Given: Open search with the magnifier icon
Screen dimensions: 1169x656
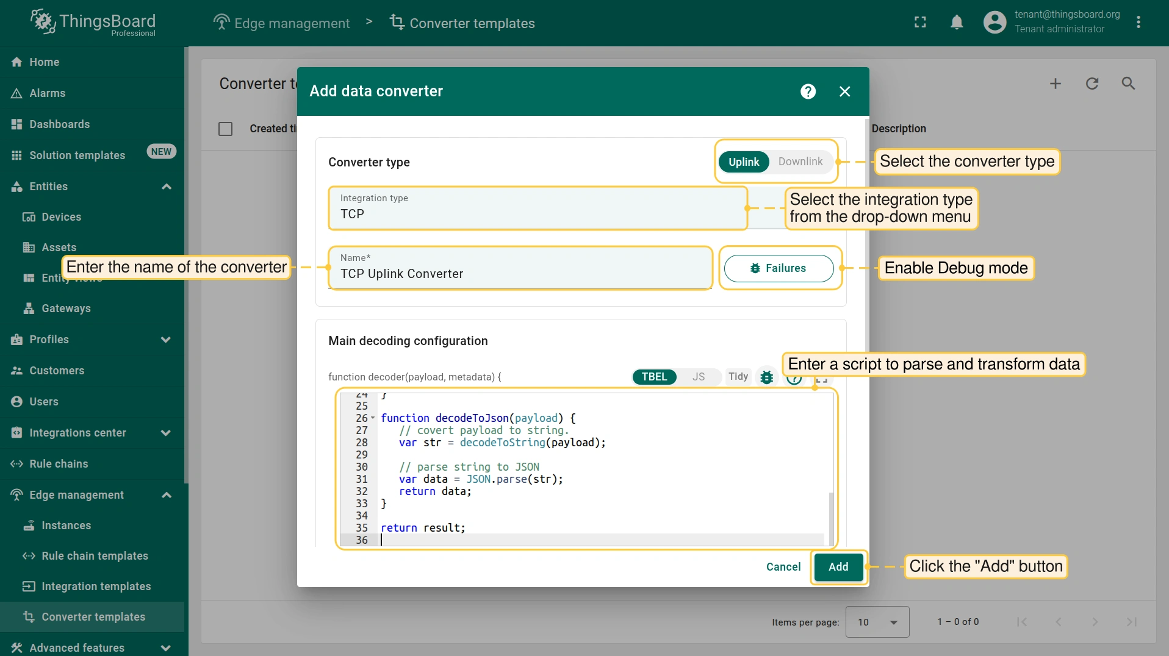Looking at the screenshot, I should [x=1128, y=84].
